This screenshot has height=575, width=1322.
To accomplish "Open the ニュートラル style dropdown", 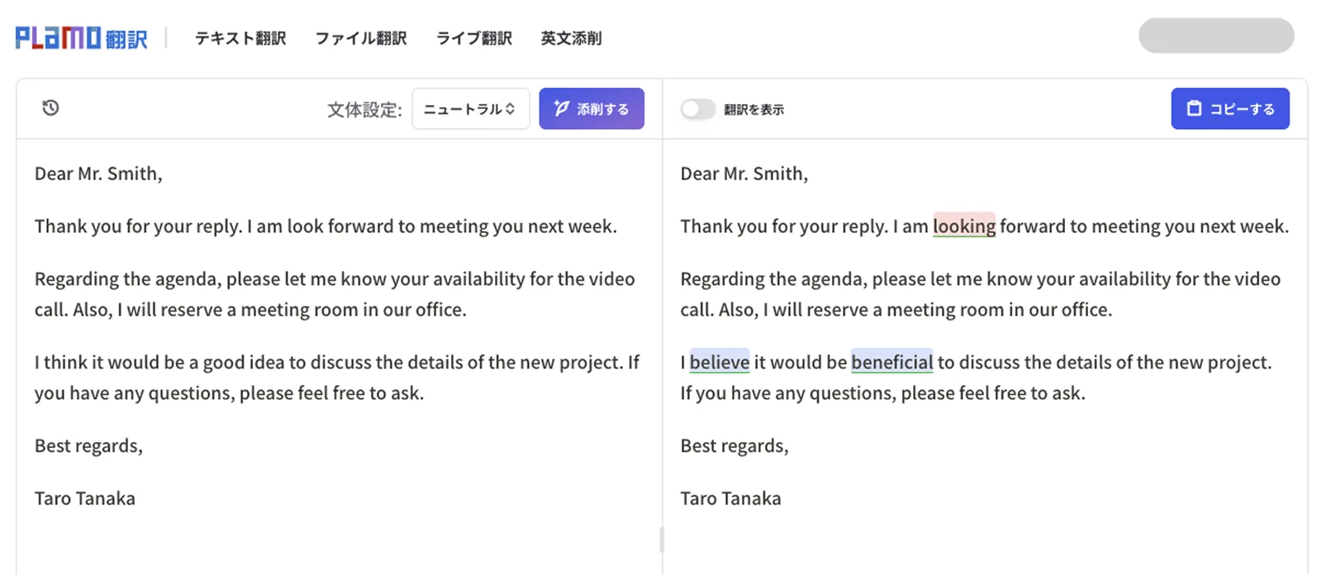I will [x=470, y=109].
